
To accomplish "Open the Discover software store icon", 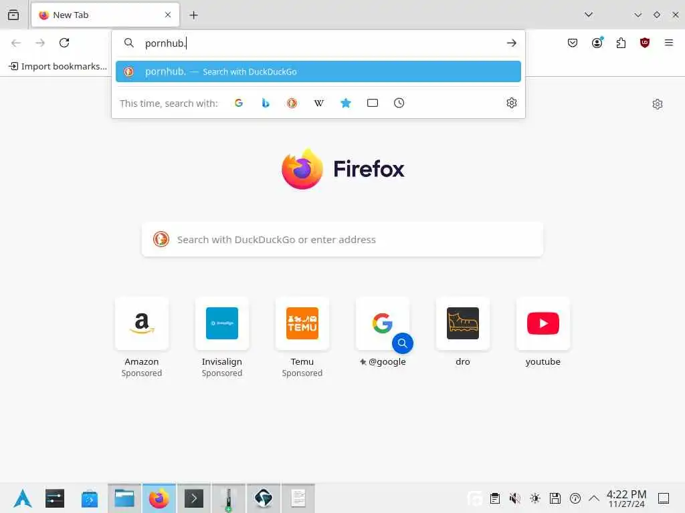I will click(x=90, y=498).
